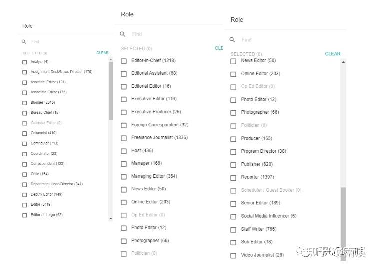This screenshot has width=375, height=268.
Task: Click CLEAR in the left Role panel
Action: click(x=102, y=53)
